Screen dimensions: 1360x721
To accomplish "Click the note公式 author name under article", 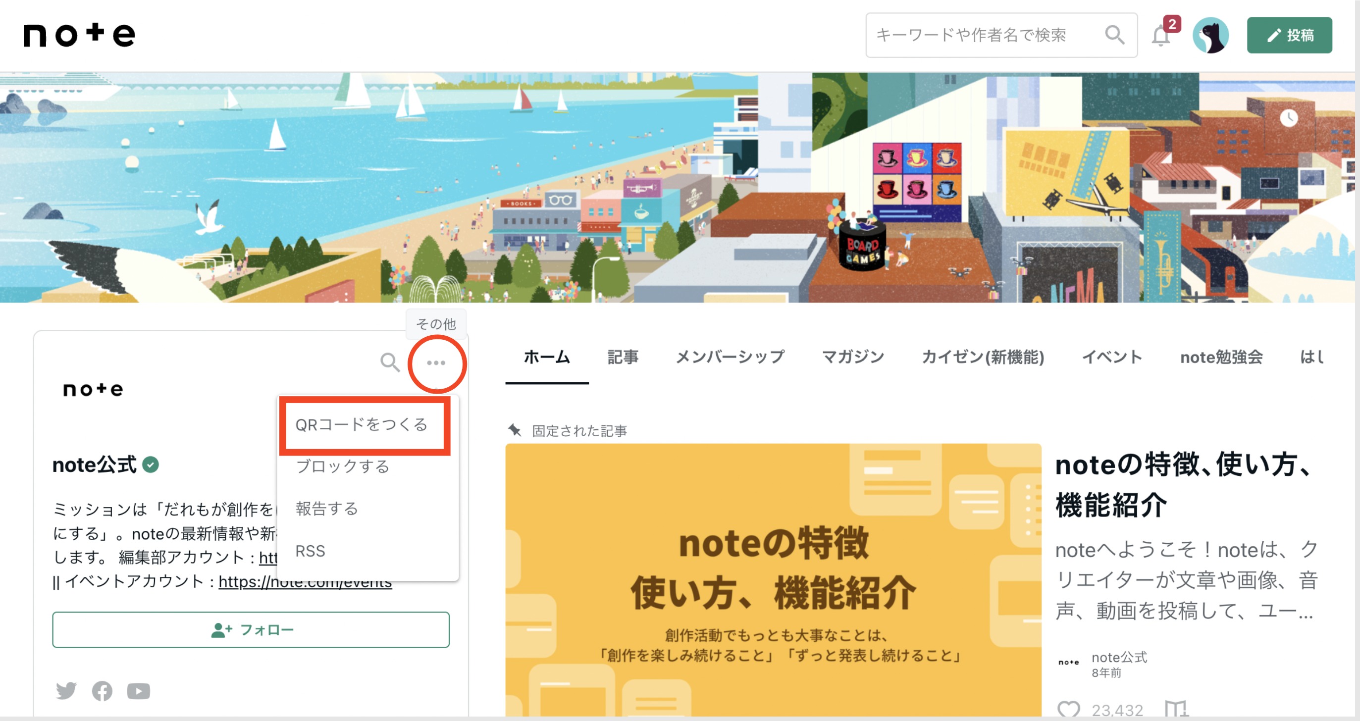I will coord(1119,657).
